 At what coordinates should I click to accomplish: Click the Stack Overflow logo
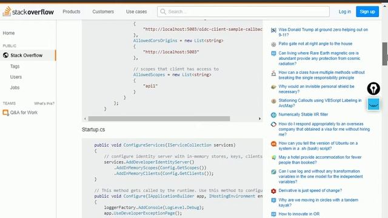(28, 12)
